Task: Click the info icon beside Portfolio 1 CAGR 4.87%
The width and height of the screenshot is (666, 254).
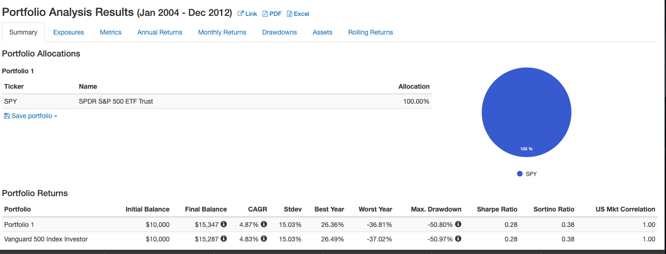Action: tap(264, 225)
